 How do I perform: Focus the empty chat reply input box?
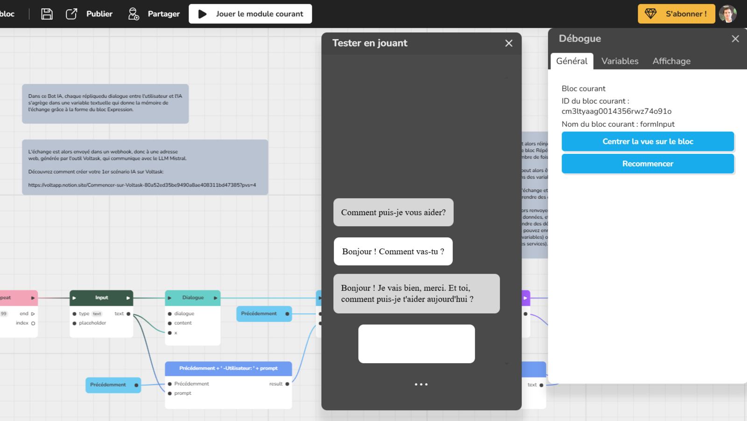416,344
